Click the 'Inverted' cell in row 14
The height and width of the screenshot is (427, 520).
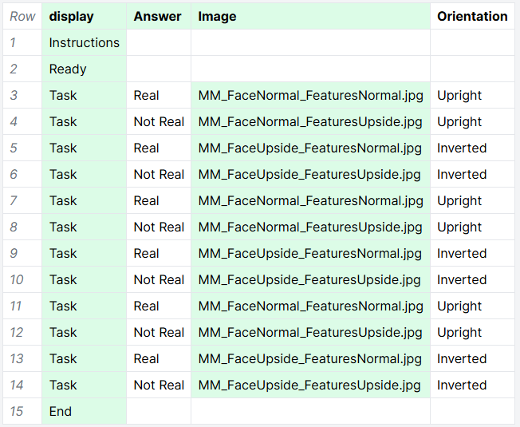(472, 385)
